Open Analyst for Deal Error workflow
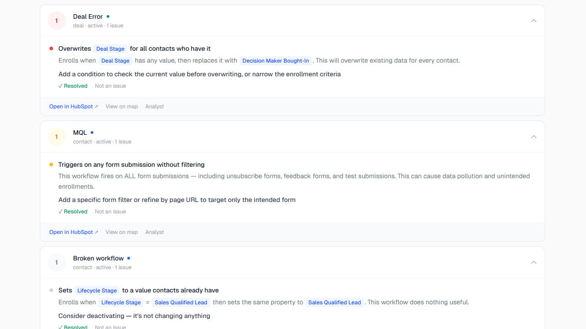 (154, 106)
